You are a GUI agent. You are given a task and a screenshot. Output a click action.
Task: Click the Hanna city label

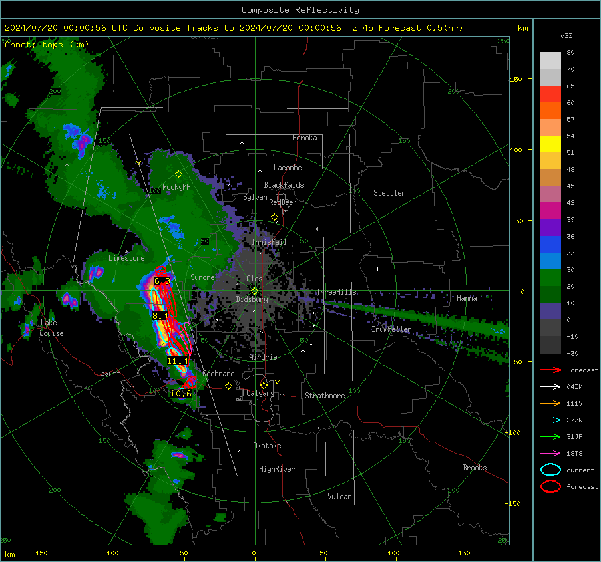467,298
